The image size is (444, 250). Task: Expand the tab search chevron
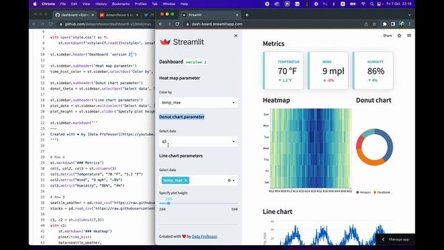pyautogui.click(x=409, y=15)
